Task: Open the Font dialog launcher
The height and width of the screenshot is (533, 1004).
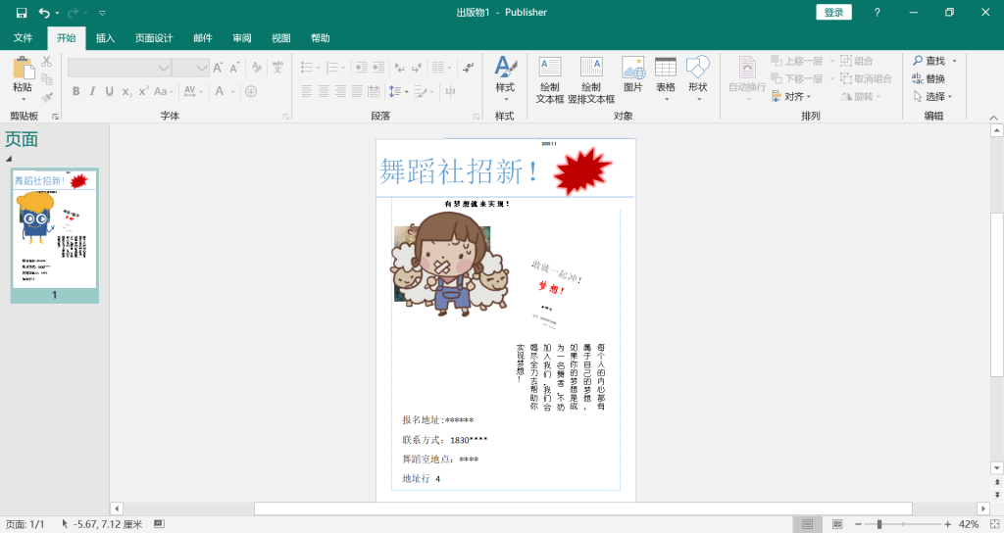Action: (285, 117)
